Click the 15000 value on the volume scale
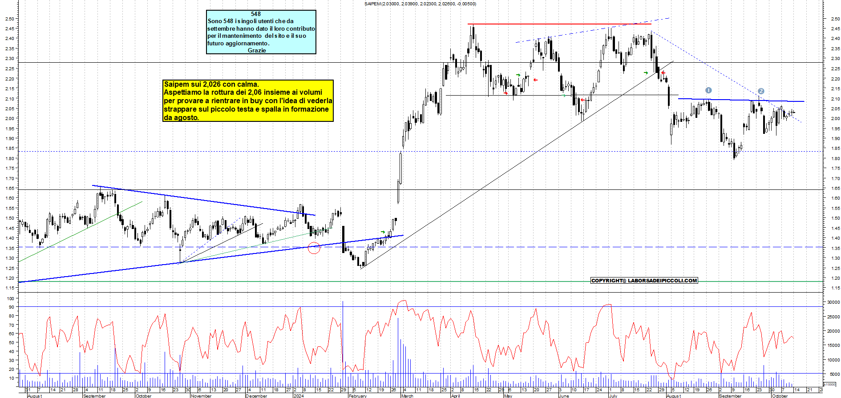The width and height of the screenshot is (841, 398). tap(833, 345)
